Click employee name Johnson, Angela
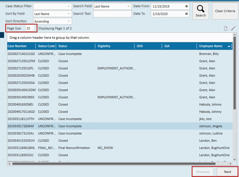 211,126
